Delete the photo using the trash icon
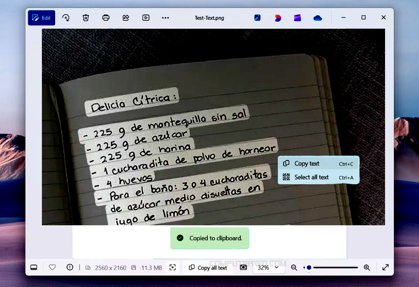The width and height of the screenshot is (419, 287). click(x=86, y=18)
